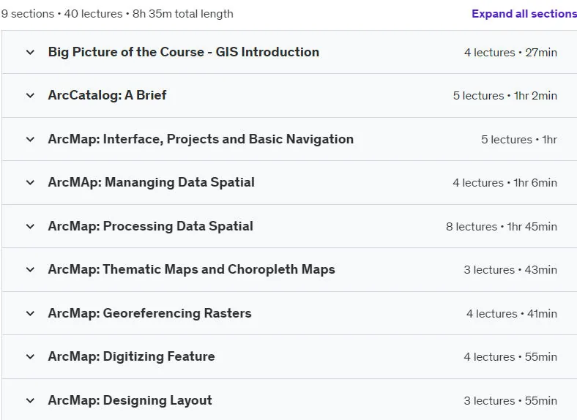Select the ArcCatalog: A Brief section title

tap(107, 95)
